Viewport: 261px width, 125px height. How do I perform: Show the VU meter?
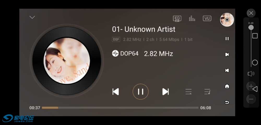point(207,18)
